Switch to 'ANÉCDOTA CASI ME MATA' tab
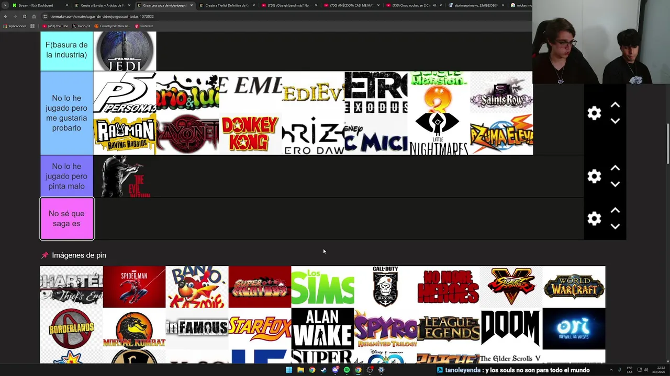 (x=351, y=5)
